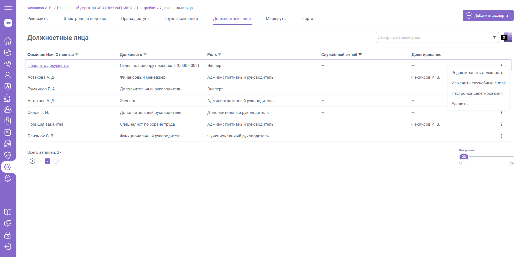Open three-dot menu for Позиция вакантна row
This screenshot has width=524, height=257.
(x=502, y=124)
